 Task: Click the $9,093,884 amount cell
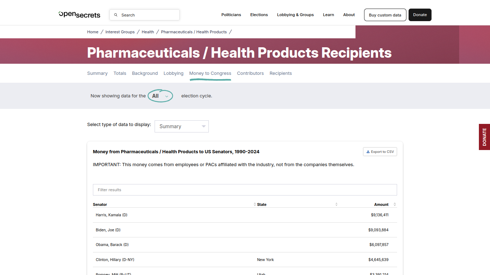coord(378,230)
